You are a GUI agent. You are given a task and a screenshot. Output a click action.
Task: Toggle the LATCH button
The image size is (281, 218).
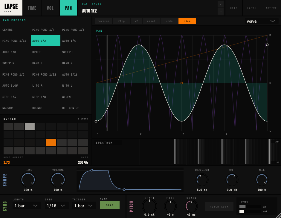252,8
